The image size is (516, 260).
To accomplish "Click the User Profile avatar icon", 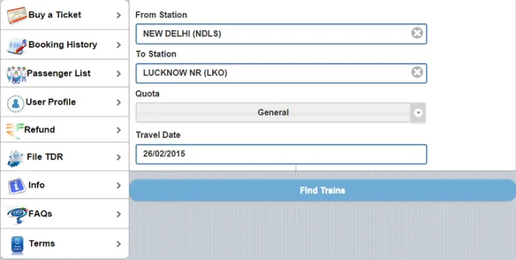I will tap(15, 104).
